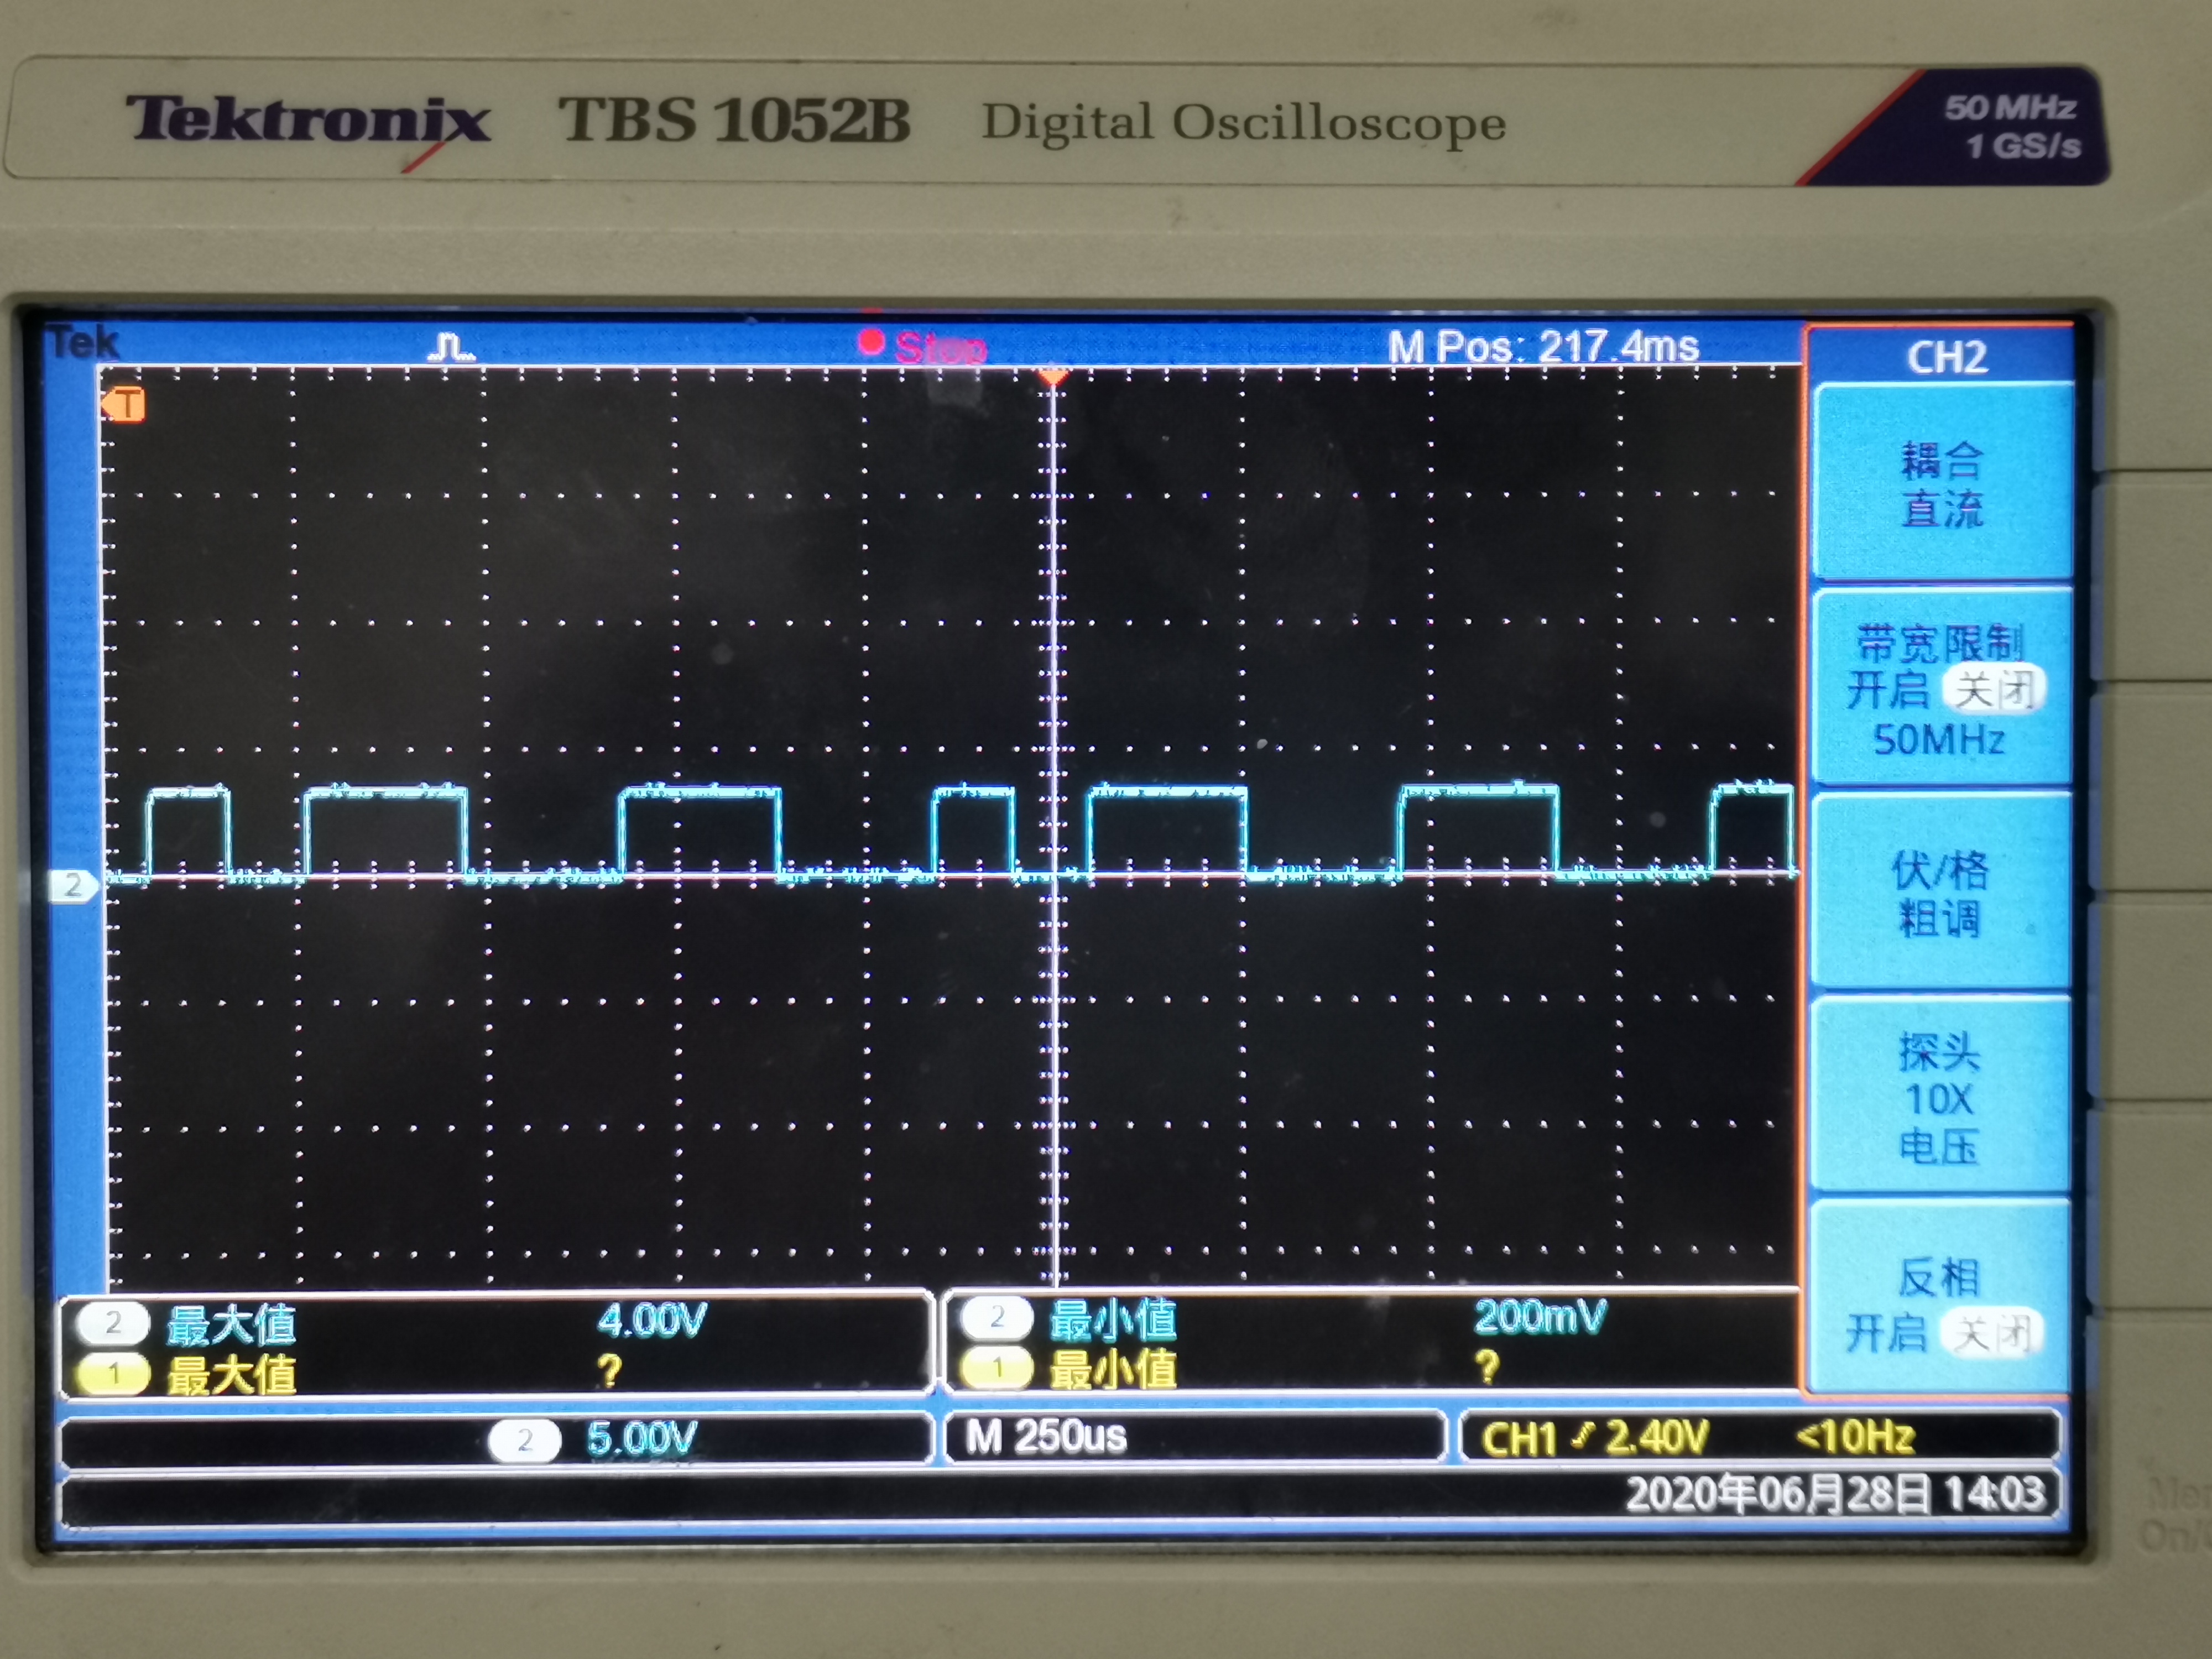The height and width of the screenshot is (1659, 2212).
Task: Click the orange trigger level T marker
Action: (124, 405)
